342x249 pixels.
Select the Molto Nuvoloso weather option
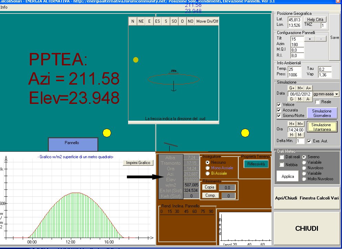[x=304, y=179]
